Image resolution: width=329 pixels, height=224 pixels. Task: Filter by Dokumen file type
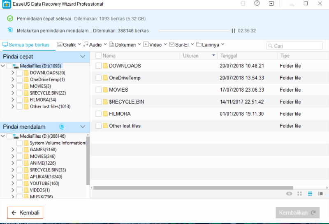pyautogui.click(x=125, y=45)
